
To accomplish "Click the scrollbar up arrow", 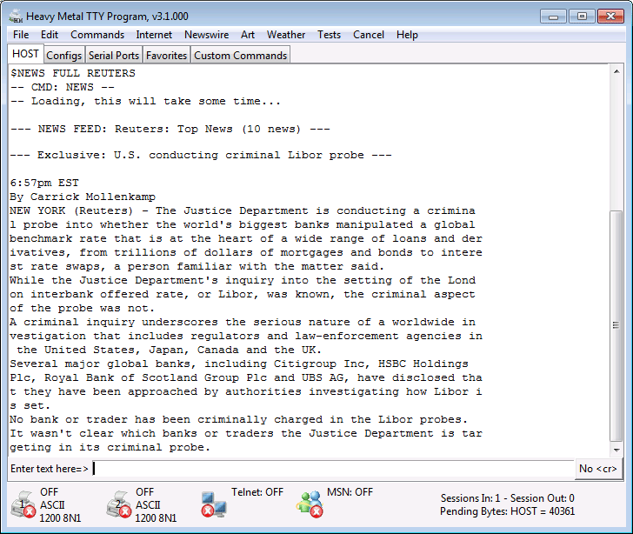I will coord(616,71).
